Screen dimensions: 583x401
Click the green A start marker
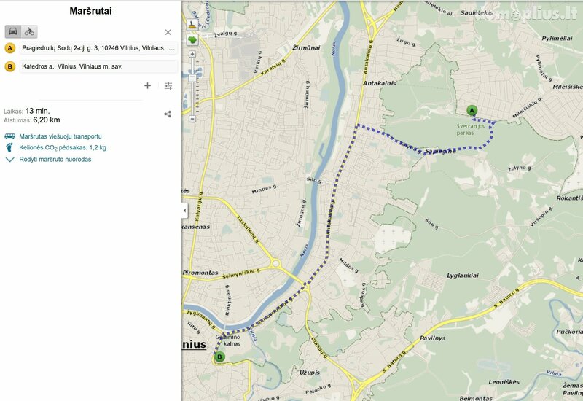click(472, 111)
